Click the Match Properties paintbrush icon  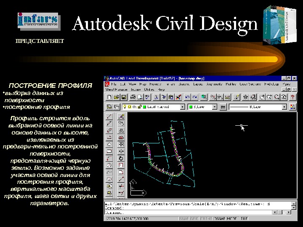pos(178,97)
